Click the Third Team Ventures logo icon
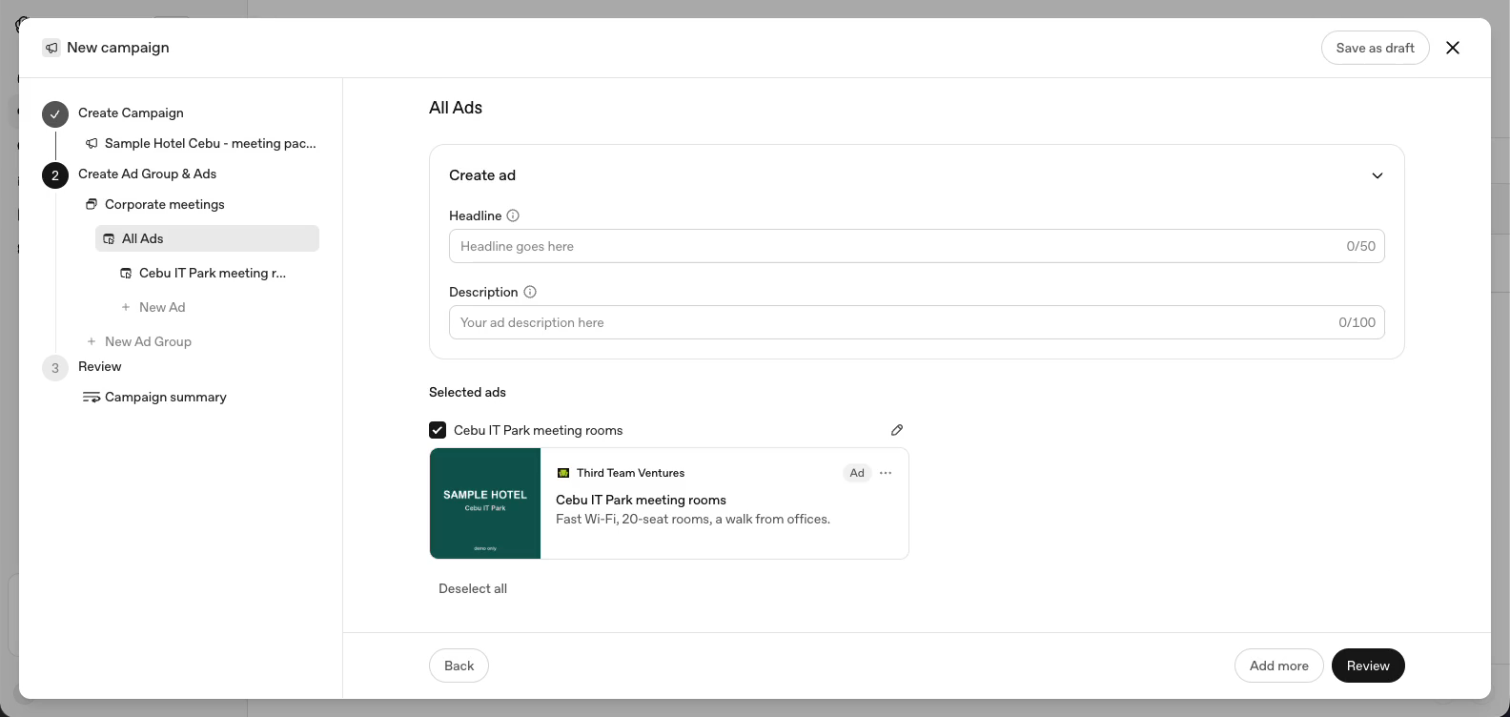 click(563, 473)
